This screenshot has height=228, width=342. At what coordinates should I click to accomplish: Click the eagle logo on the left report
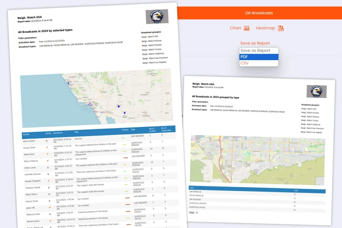point(157,17)
